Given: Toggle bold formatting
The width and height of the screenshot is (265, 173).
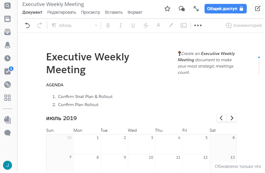Looking at the screenshot, I should coord(108,25).
